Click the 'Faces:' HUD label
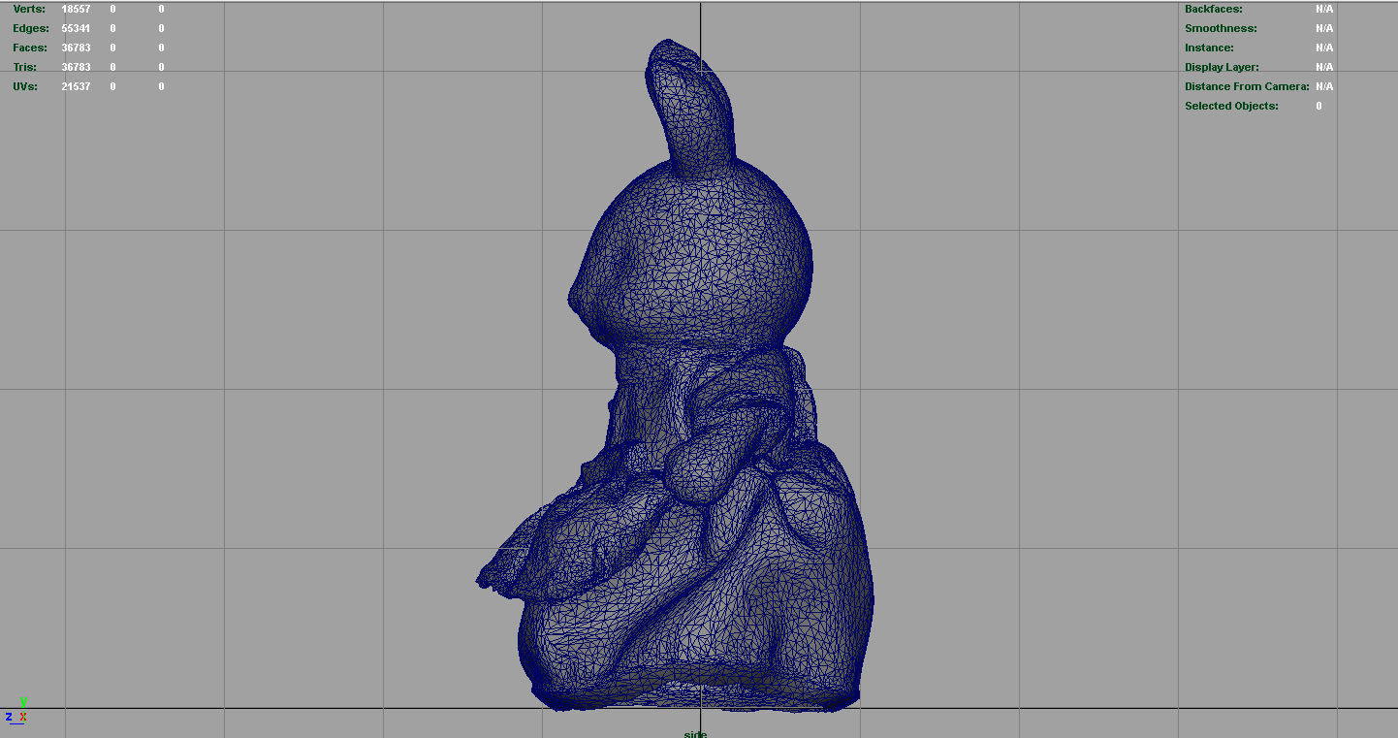 30,48
